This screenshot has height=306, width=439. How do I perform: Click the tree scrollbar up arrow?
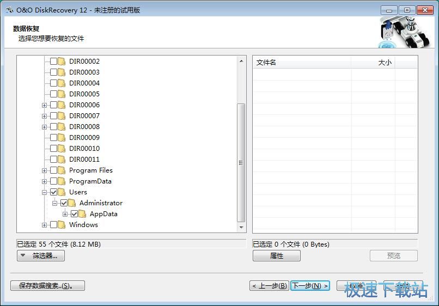pos(241,61)
